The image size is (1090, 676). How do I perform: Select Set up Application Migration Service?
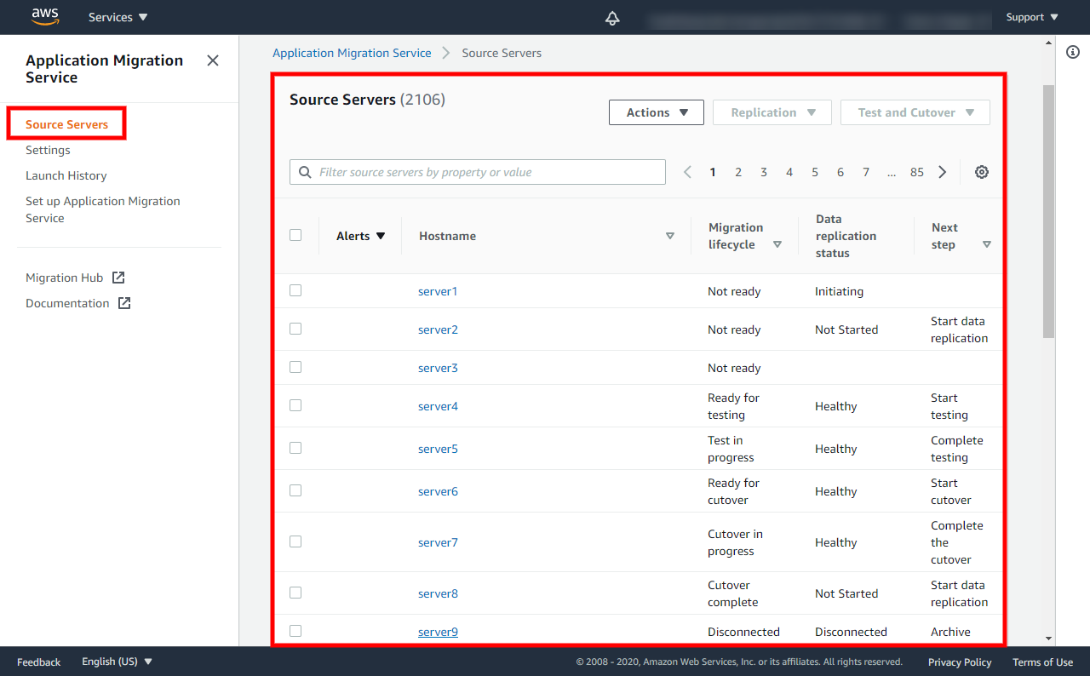103,209
